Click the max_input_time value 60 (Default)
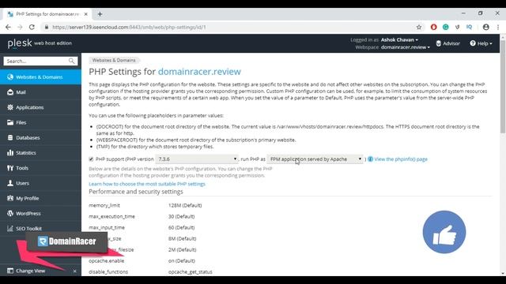The width and height of the screenshot is (506, 284). [181, 227]
